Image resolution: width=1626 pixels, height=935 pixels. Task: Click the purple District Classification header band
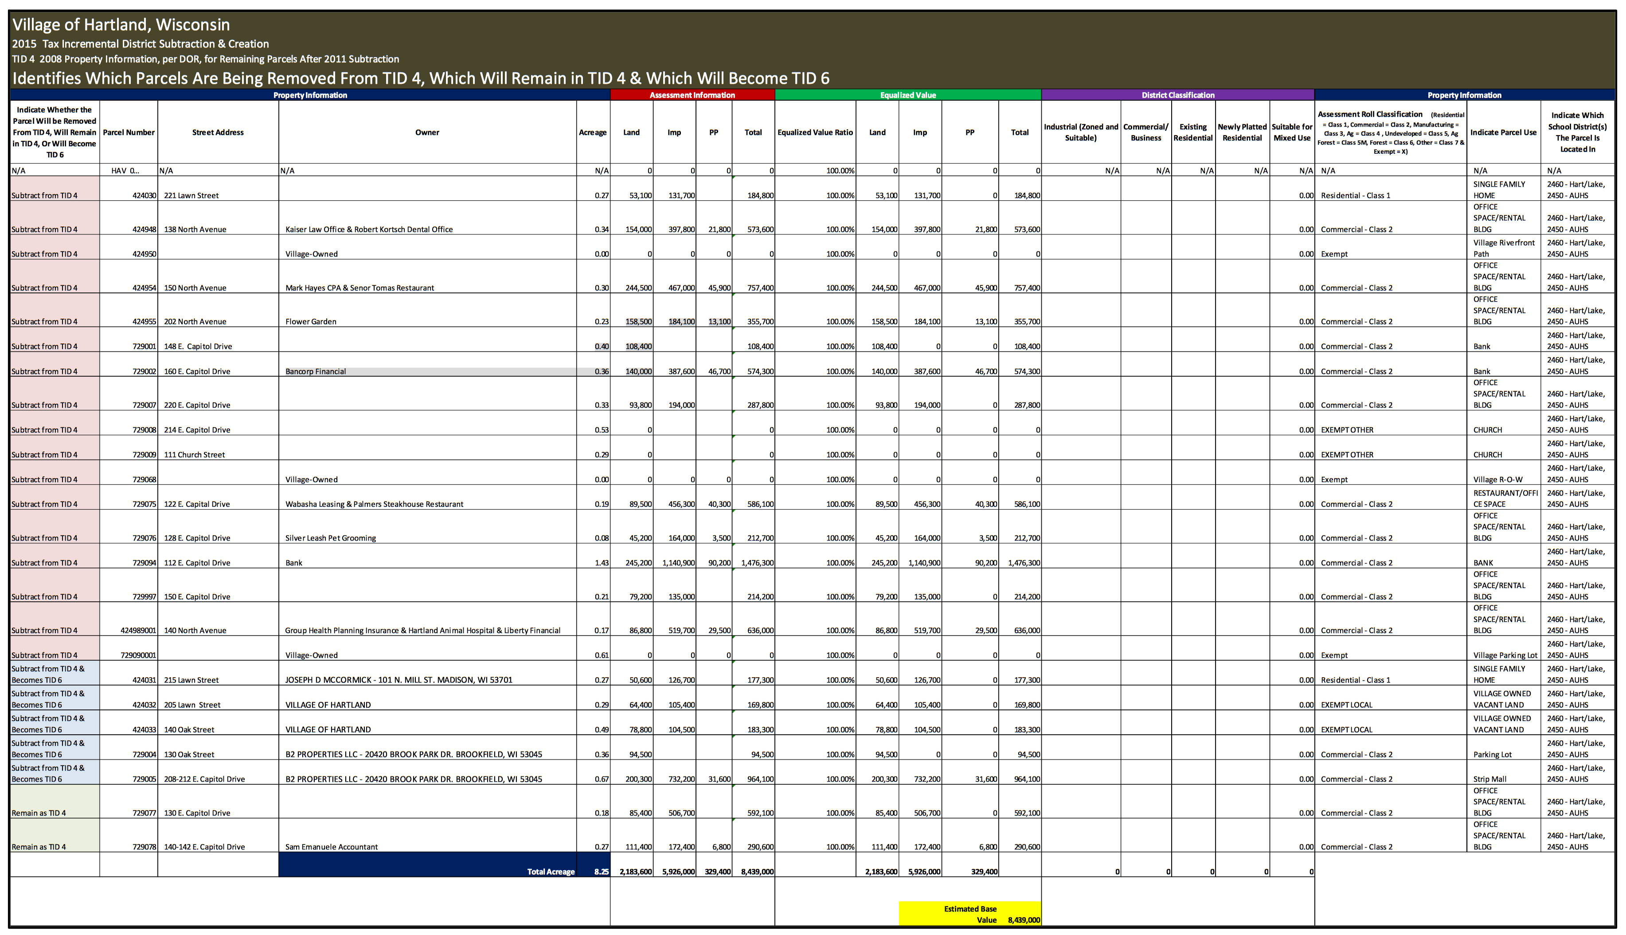pos(1177,95)
